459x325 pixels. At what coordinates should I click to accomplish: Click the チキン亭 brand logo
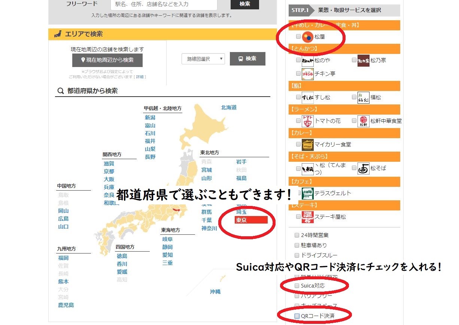pos(307,74)
